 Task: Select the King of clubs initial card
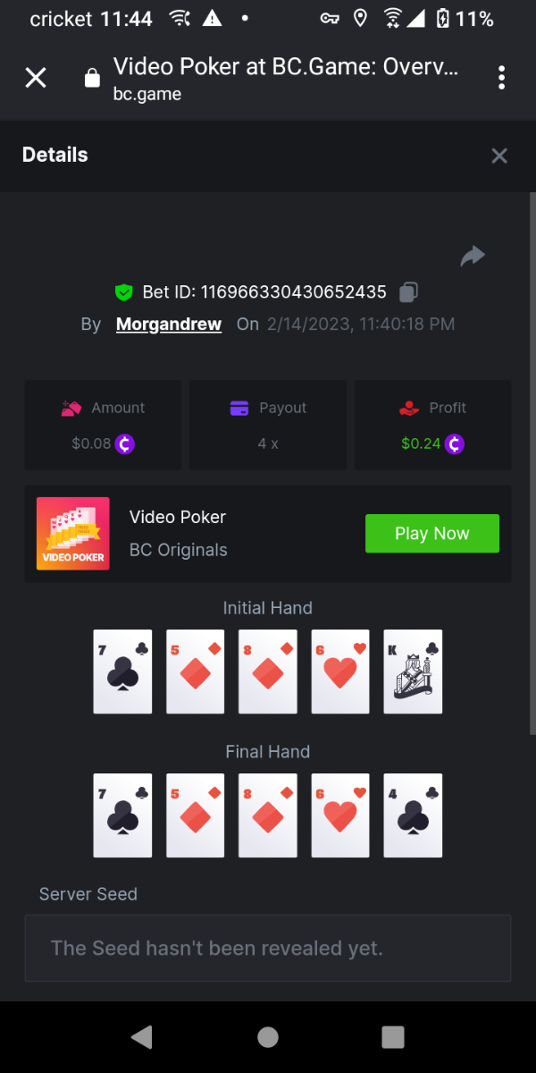pyautogui.click(x=413, y=672)
